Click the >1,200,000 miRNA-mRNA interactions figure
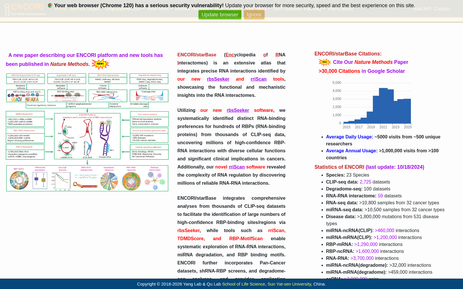 (385, 238)
